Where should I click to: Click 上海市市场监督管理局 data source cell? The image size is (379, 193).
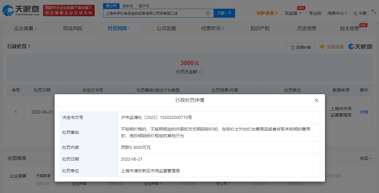341,112
